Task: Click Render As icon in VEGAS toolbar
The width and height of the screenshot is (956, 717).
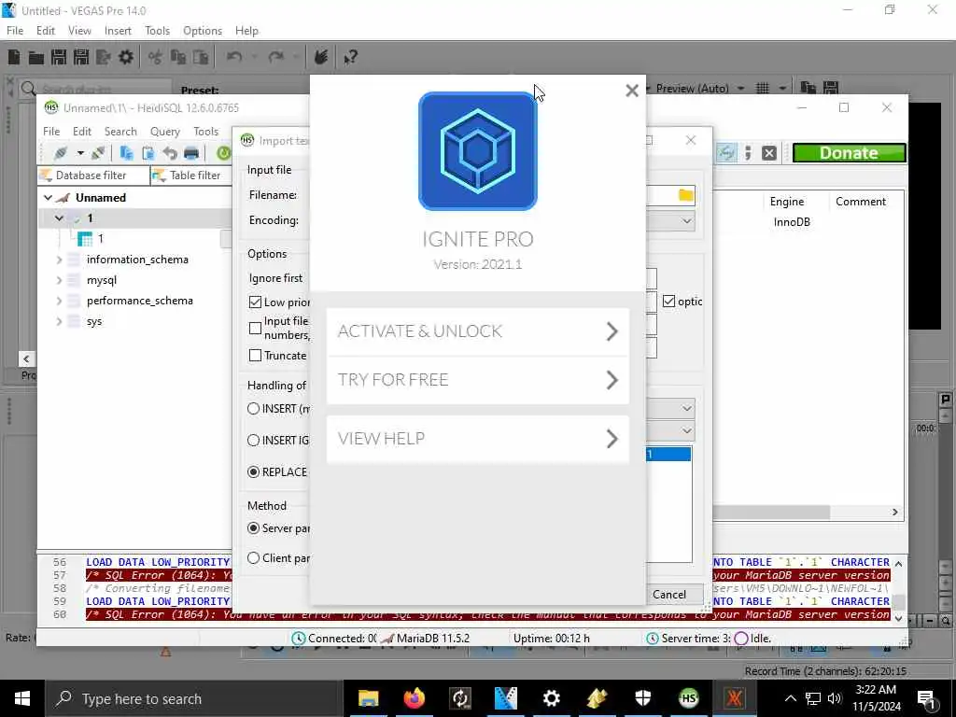Action: 103,57
